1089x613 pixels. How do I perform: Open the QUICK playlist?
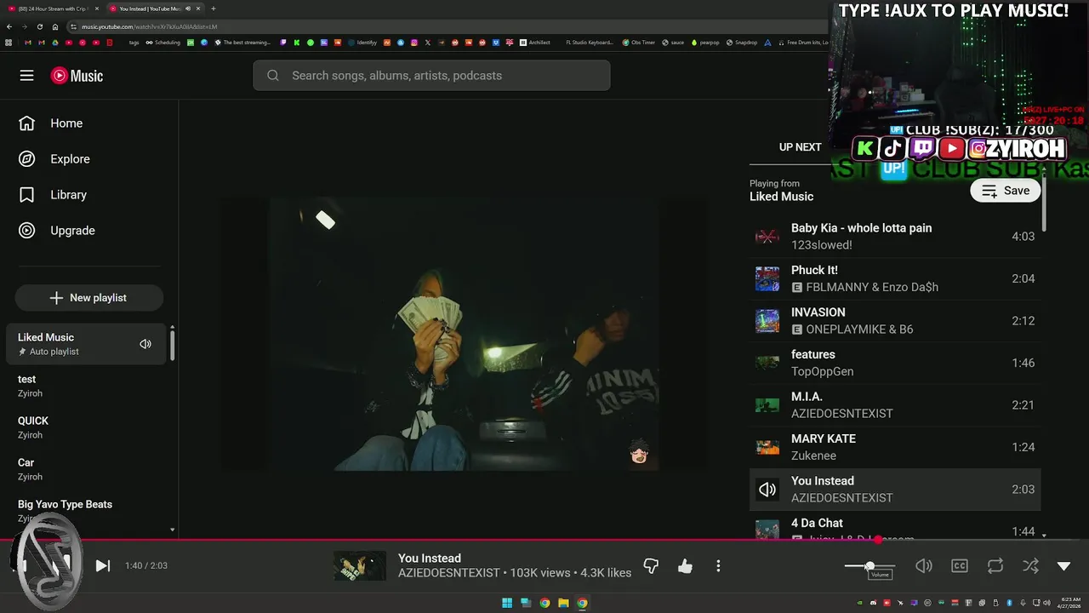pyautogui.click(x=85, y=427)
